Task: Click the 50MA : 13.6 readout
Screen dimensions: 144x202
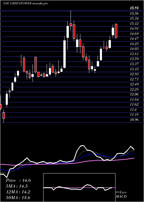Action: tap(18, 197)
